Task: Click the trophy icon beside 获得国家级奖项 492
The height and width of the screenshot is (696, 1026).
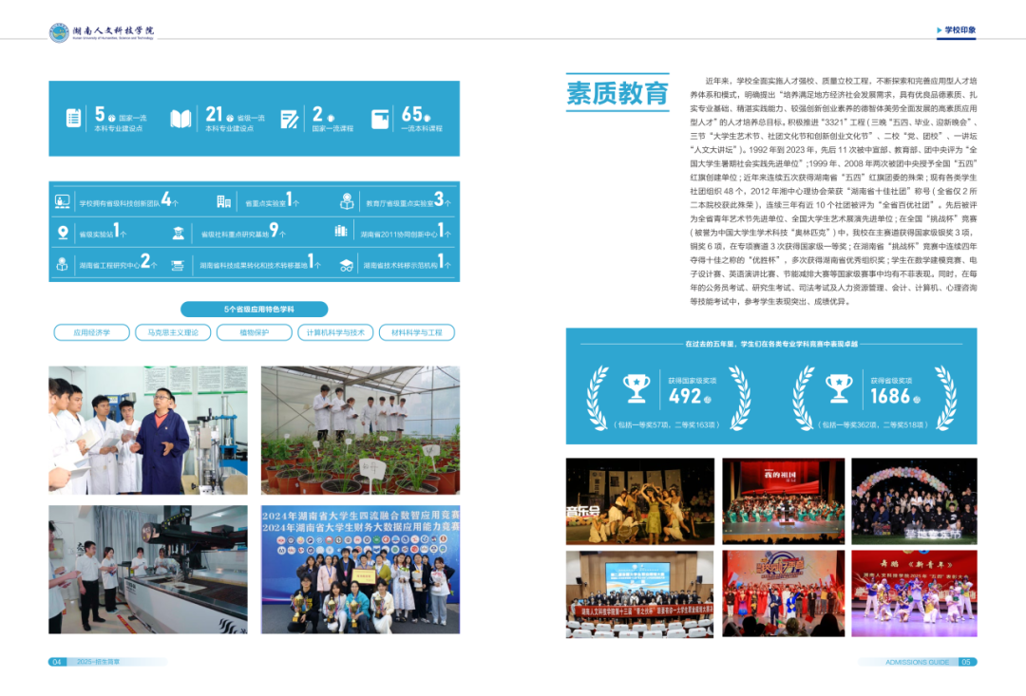Action: 636,386
